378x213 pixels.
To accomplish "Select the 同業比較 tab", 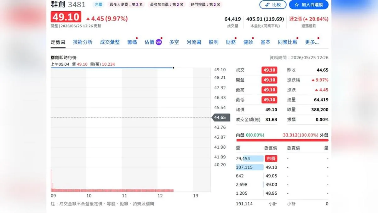I will (288, 42).
